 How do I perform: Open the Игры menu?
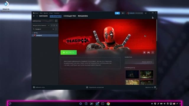51,13
